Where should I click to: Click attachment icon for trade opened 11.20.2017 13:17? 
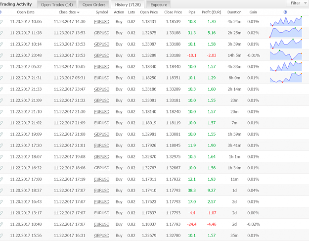click(1, 213)
